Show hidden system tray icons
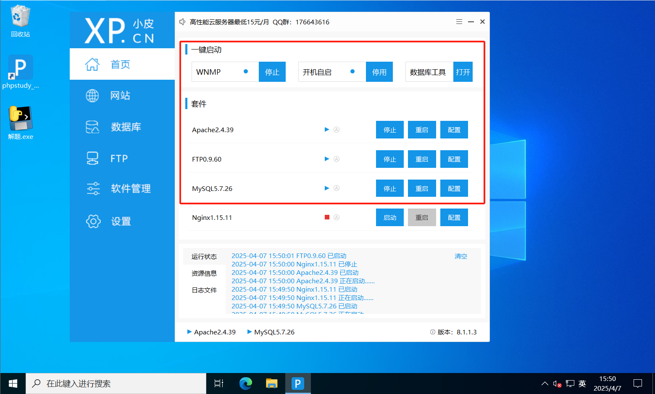Viewport: 655px width, 394px height. pos(545,384)
